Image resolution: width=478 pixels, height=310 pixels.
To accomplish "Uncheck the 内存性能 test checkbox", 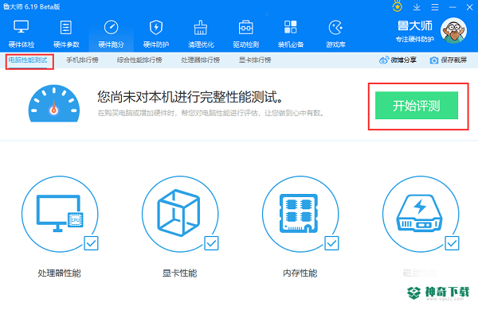I will tap(331, 243).
